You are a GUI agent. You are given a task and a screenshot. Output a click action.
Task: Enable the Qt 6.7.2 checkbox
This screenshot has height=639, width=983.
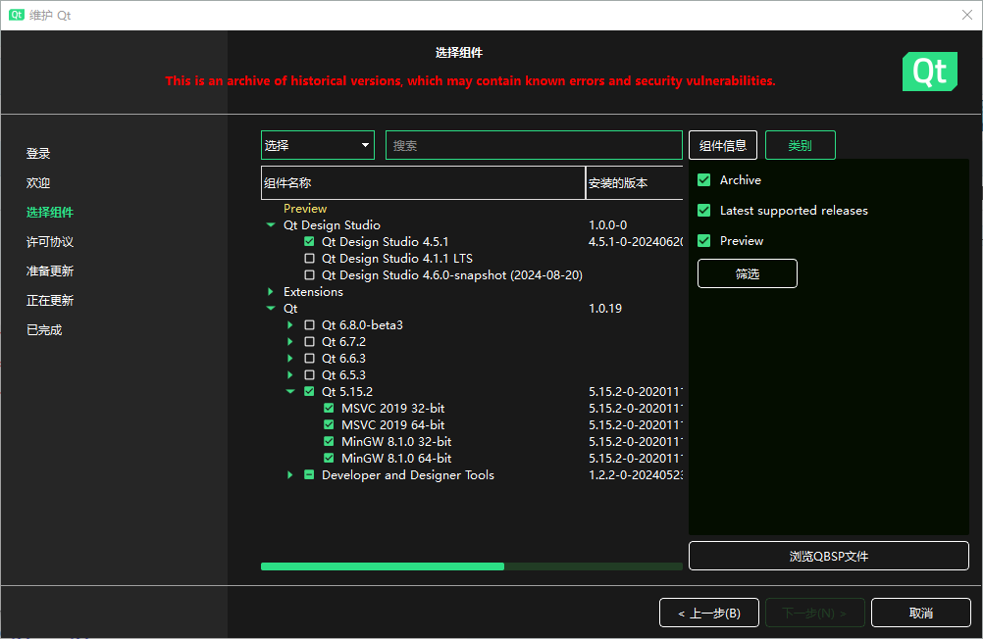coord(310,342)
